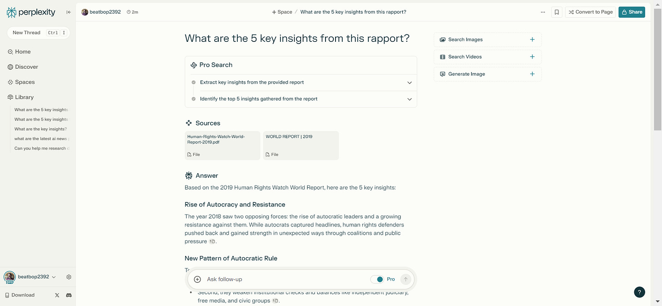Collapse the sidebar with arrow icon
This screenshot has width=662, height=306.
[x=69, y=12]
